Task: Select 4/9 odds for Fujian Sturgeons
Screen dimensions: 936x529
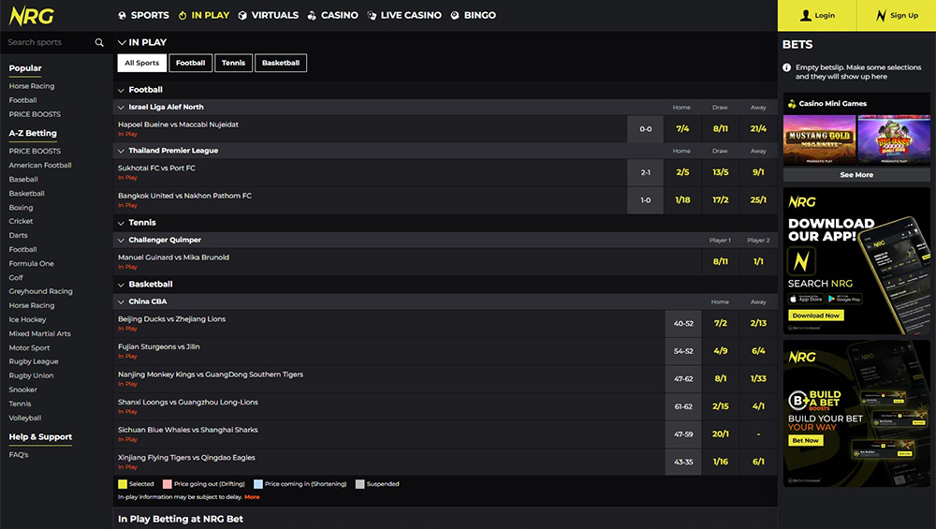Action: [721, 351]
